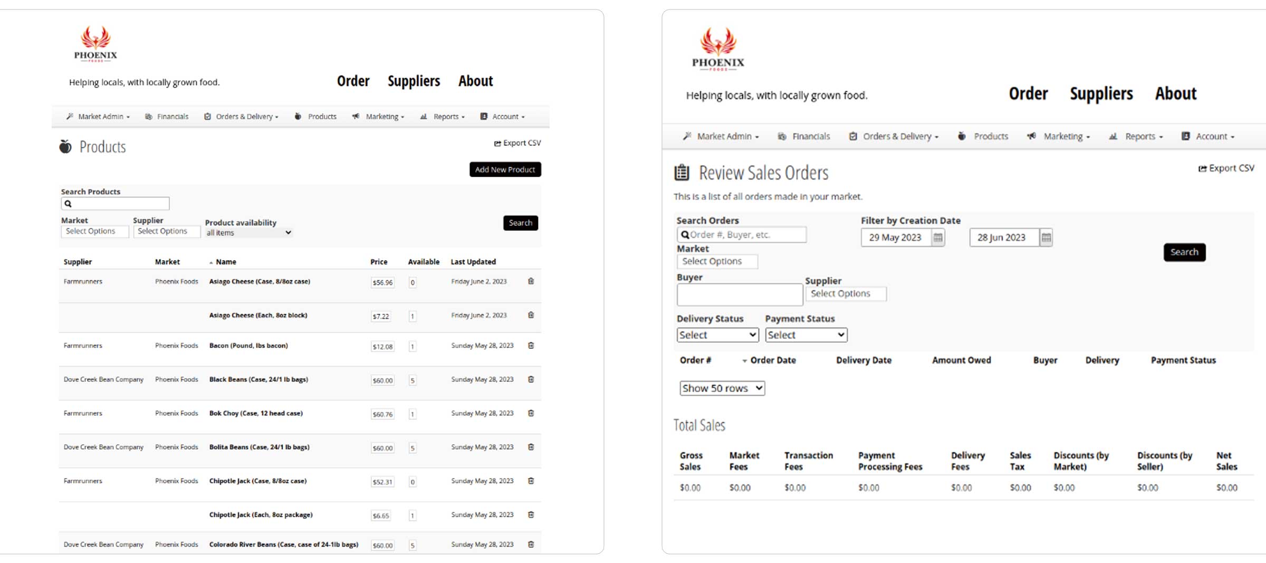
Task: Expand the Delivery Status select box
Action: tap(717, 335)
